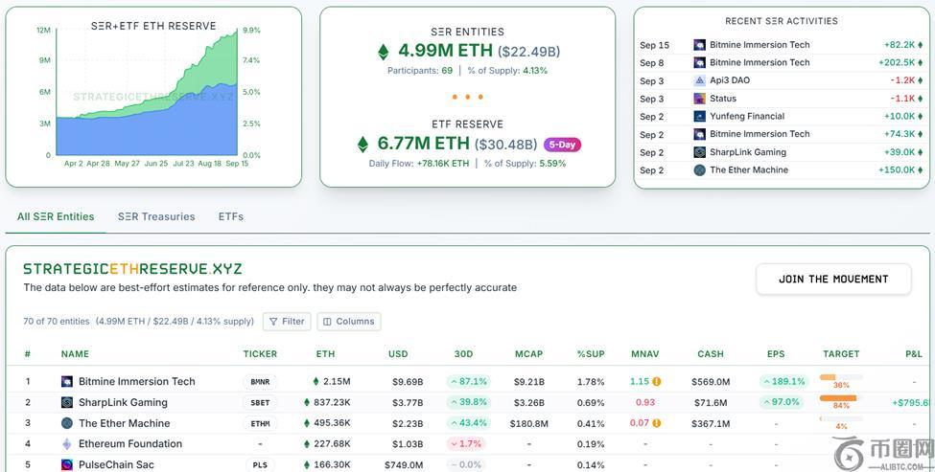Open the Filter dropdown
Screen dimensions: 935x472
[286, 322]
